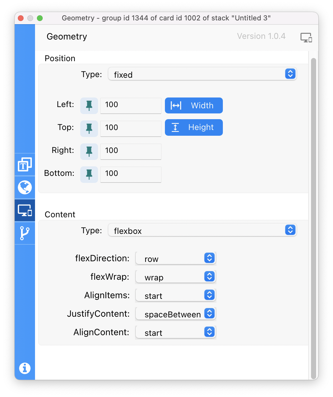Open the Position Type dropdown showing fixed

point(202,74)
